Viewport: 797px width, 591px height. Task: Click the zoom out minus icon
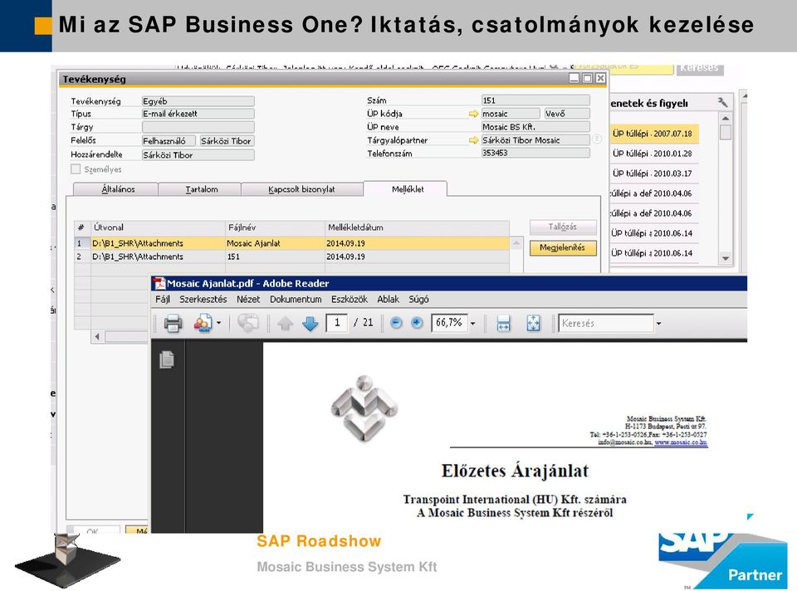pyautogui.click(x=397, y=323)
